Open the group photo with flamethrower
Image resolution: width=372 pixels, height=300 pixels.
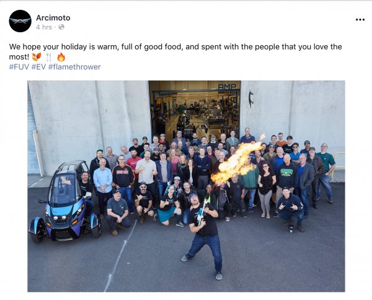pos(186,186)
